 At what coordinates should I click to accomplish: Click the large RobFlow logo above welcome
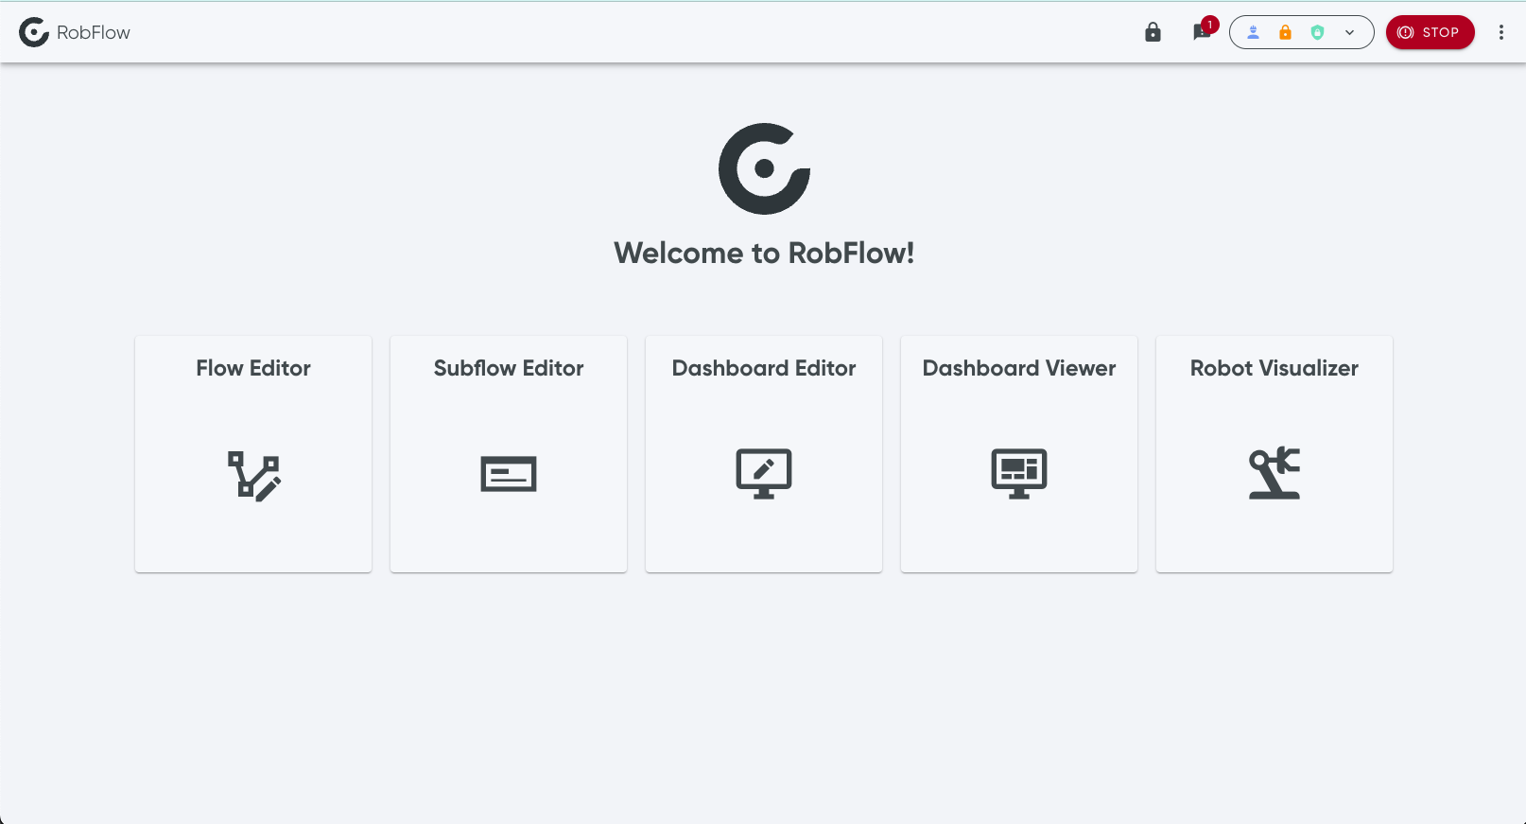point(764,168)
